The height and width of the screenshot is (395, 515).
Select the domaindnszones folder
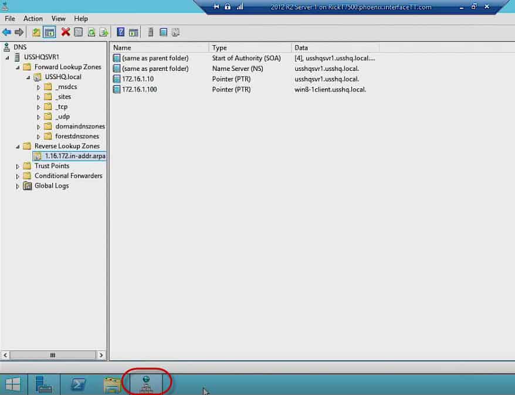coord(80,127)
